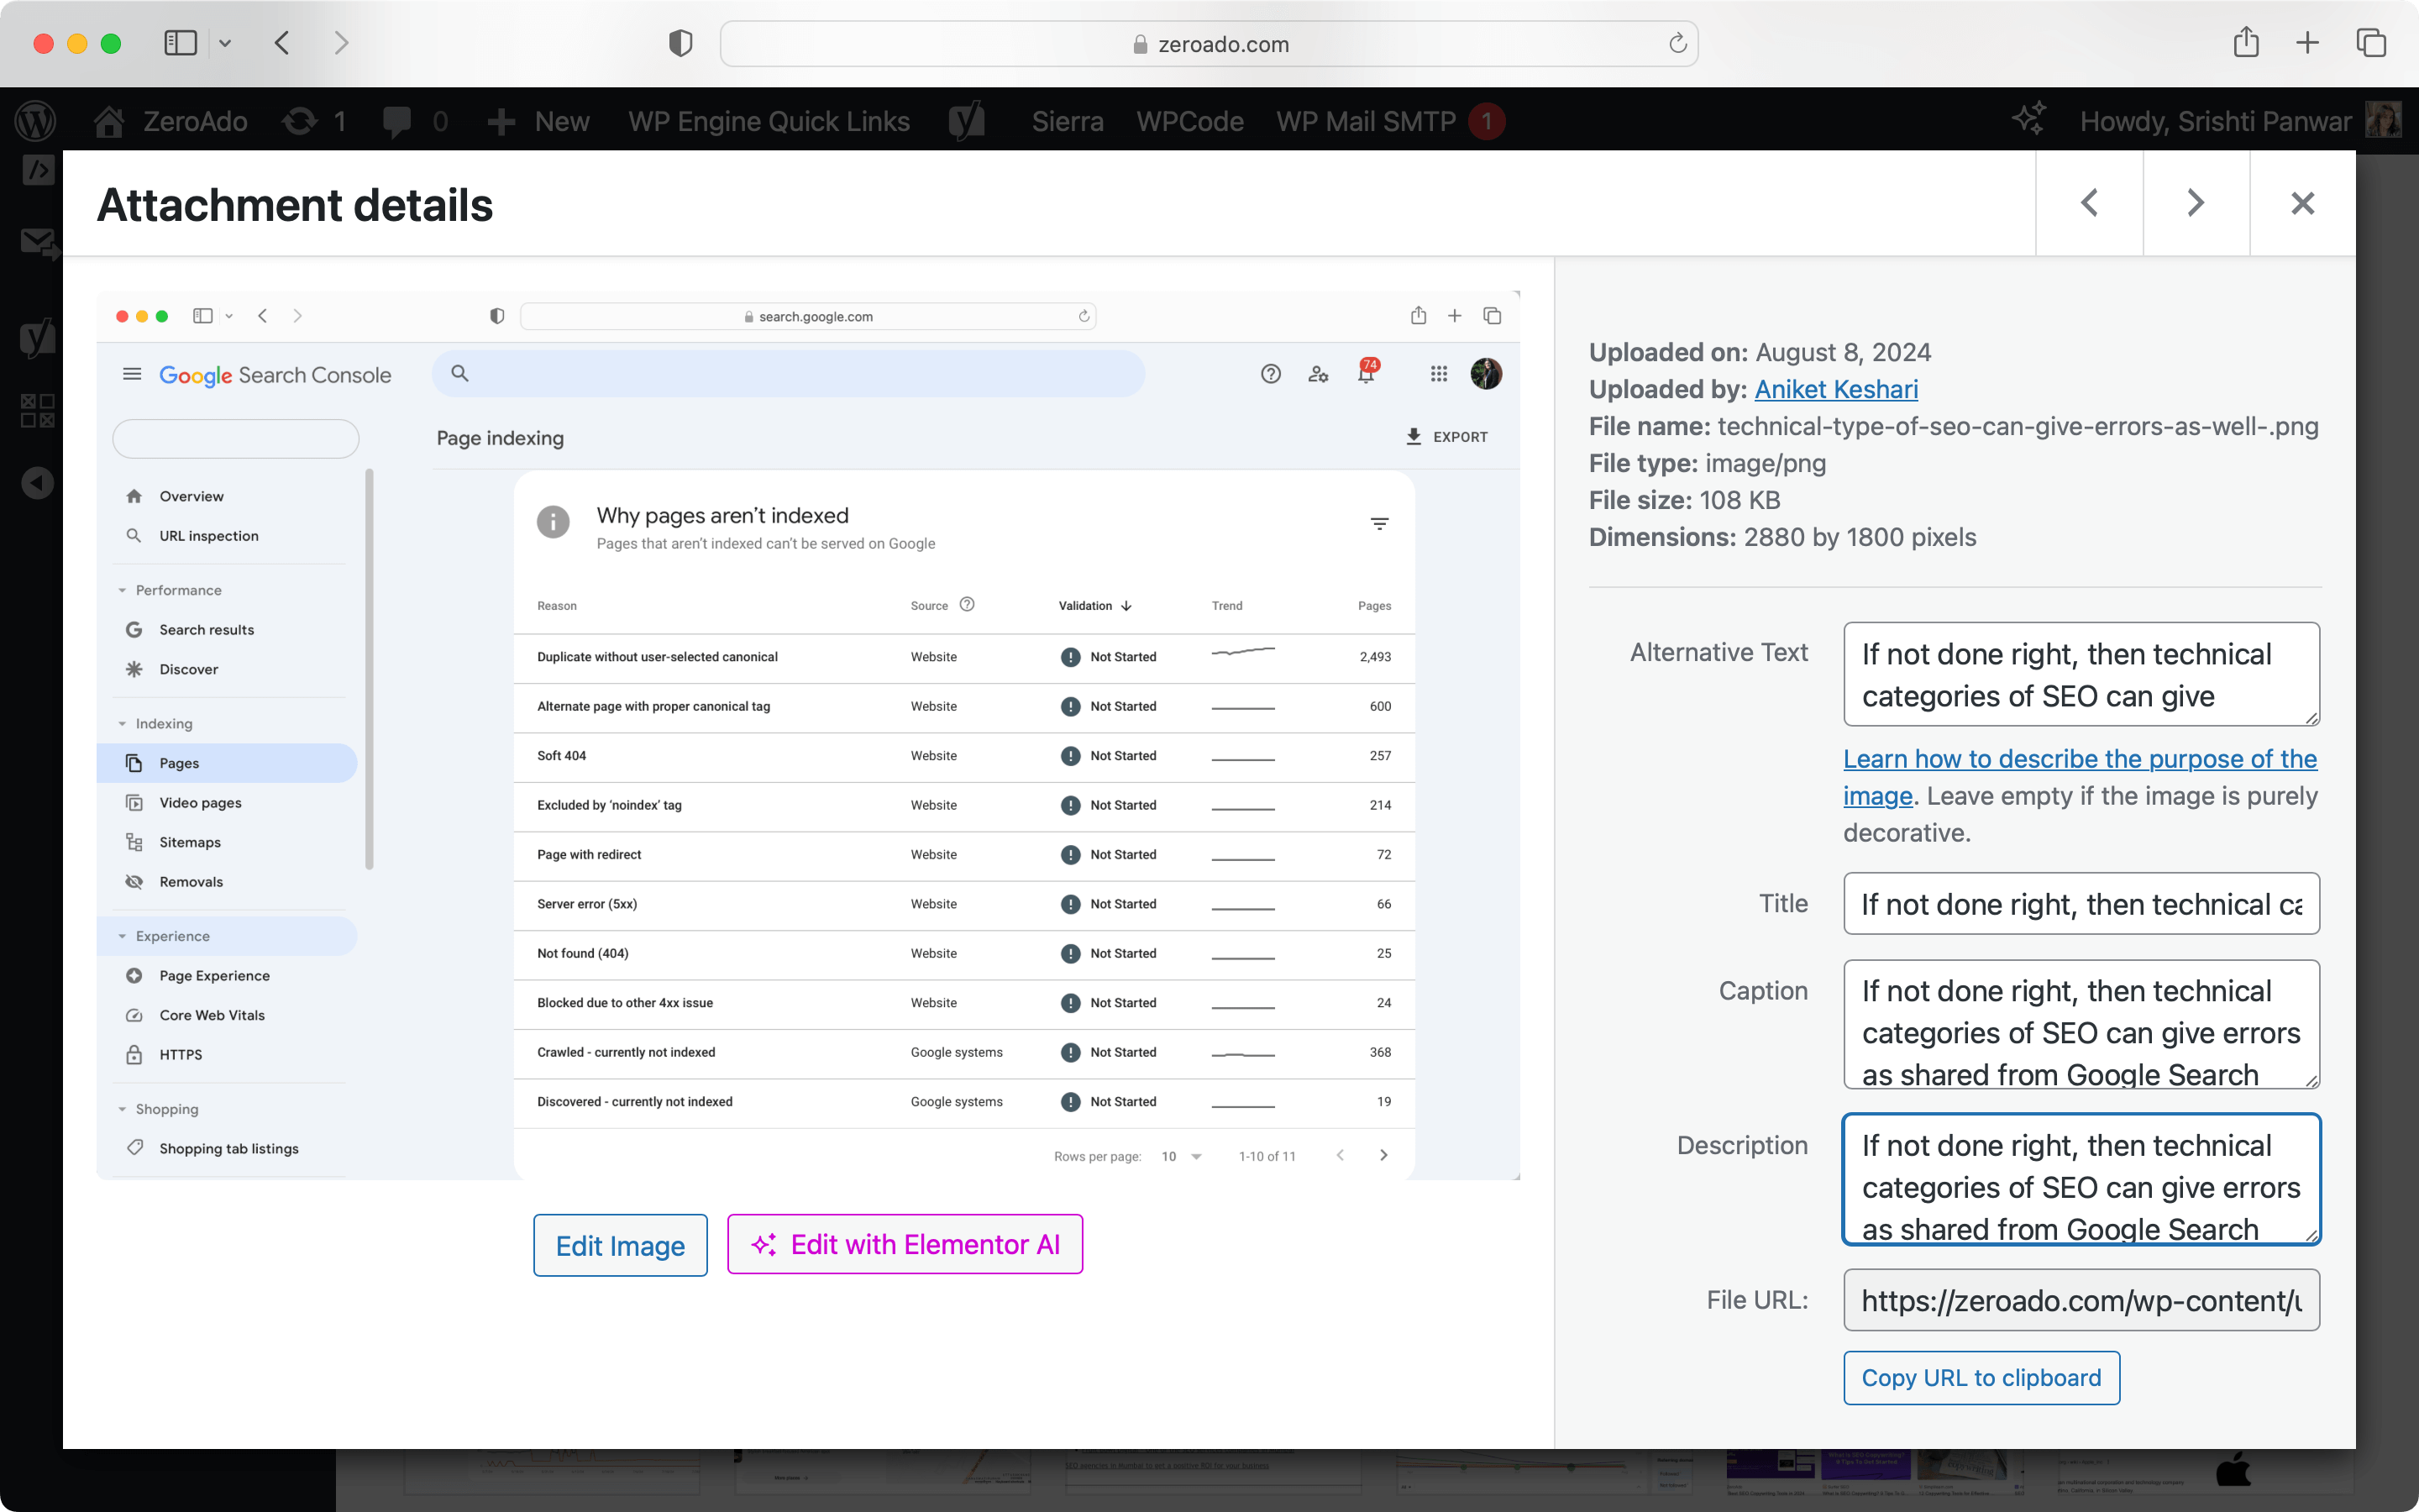Click the Edit Image button

tap(620, 1245)
